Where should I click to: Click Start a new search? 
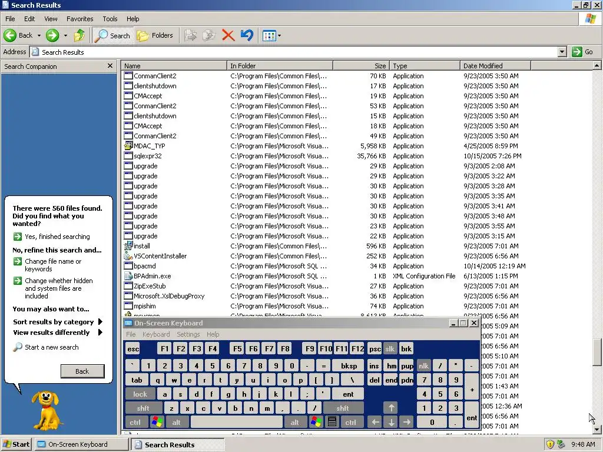(x=52, y=347)
